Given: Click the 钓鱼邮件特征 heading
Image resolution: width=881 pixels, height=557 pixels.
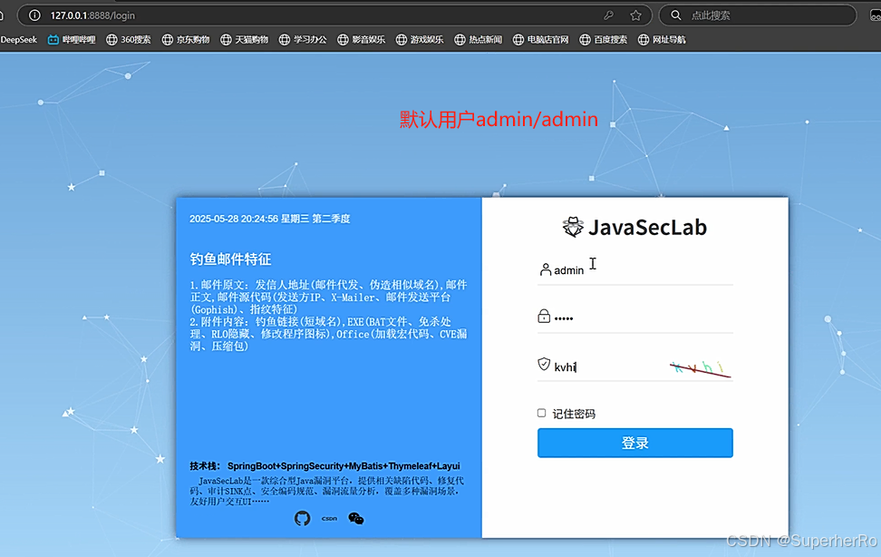Looking at the screenshot, I should click(230, 259).
